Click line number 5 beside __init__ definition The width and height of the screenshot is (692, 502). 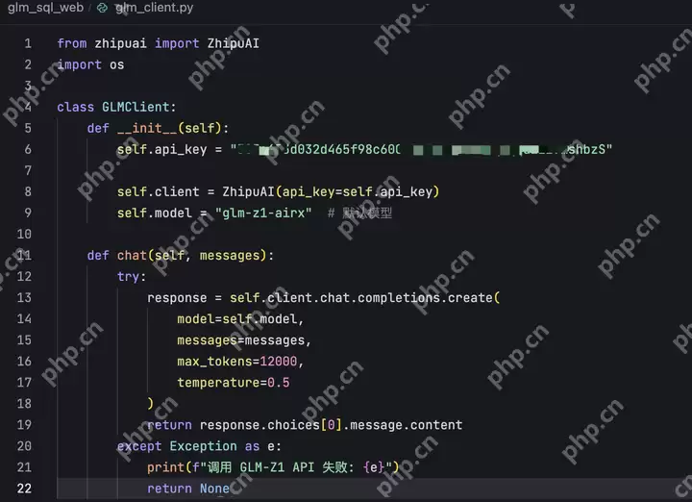[x=28, y=128]
